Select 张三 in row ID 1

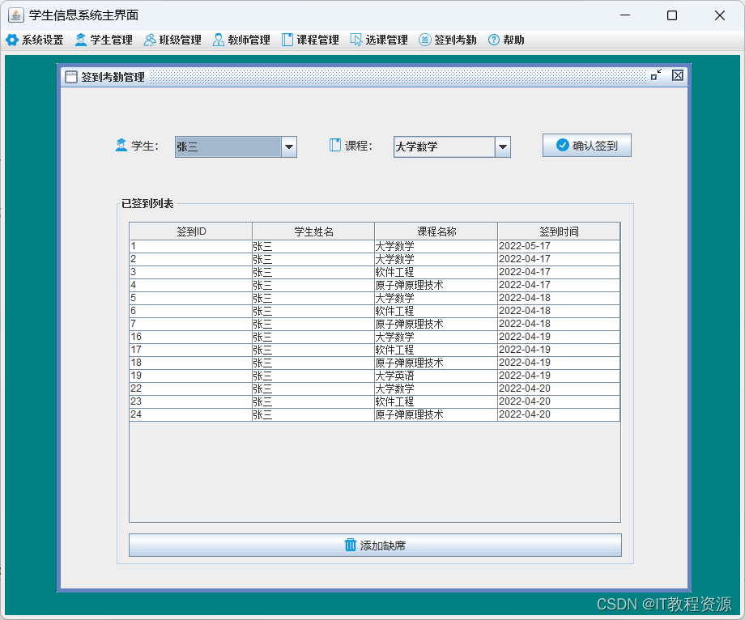[x=313, y=246]
